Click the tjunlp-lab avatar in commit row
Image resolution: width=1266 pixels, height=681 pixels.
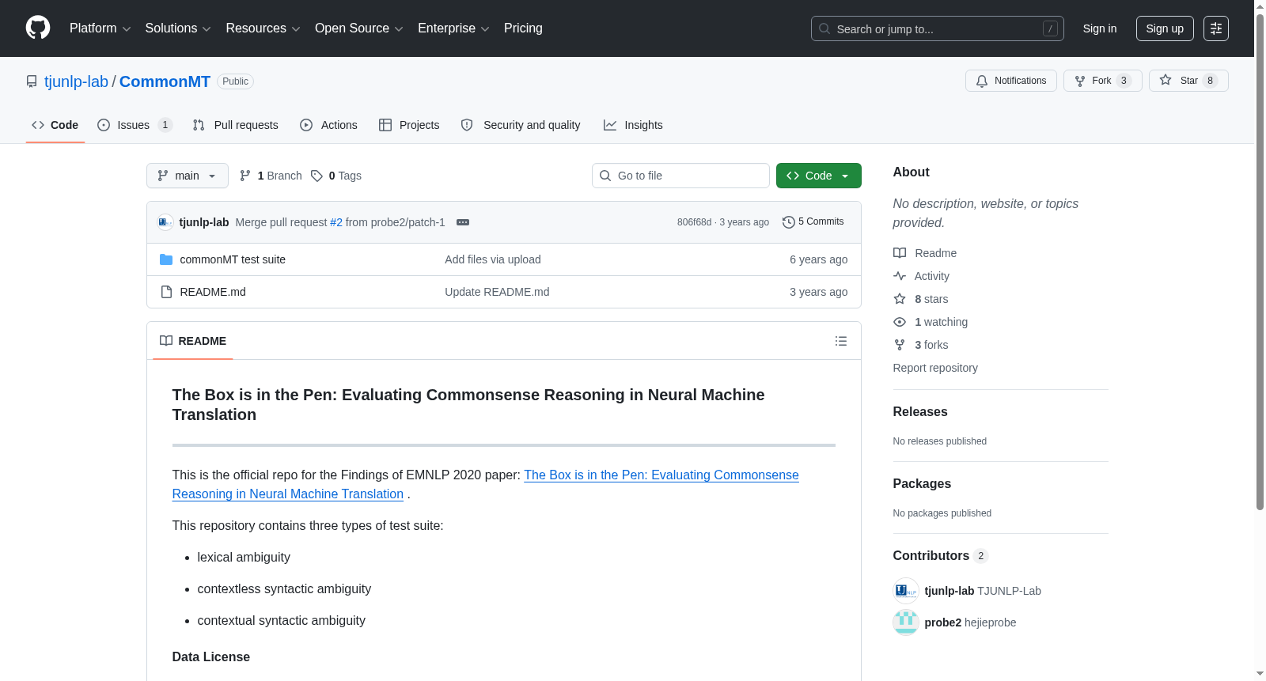coord(165,222)
